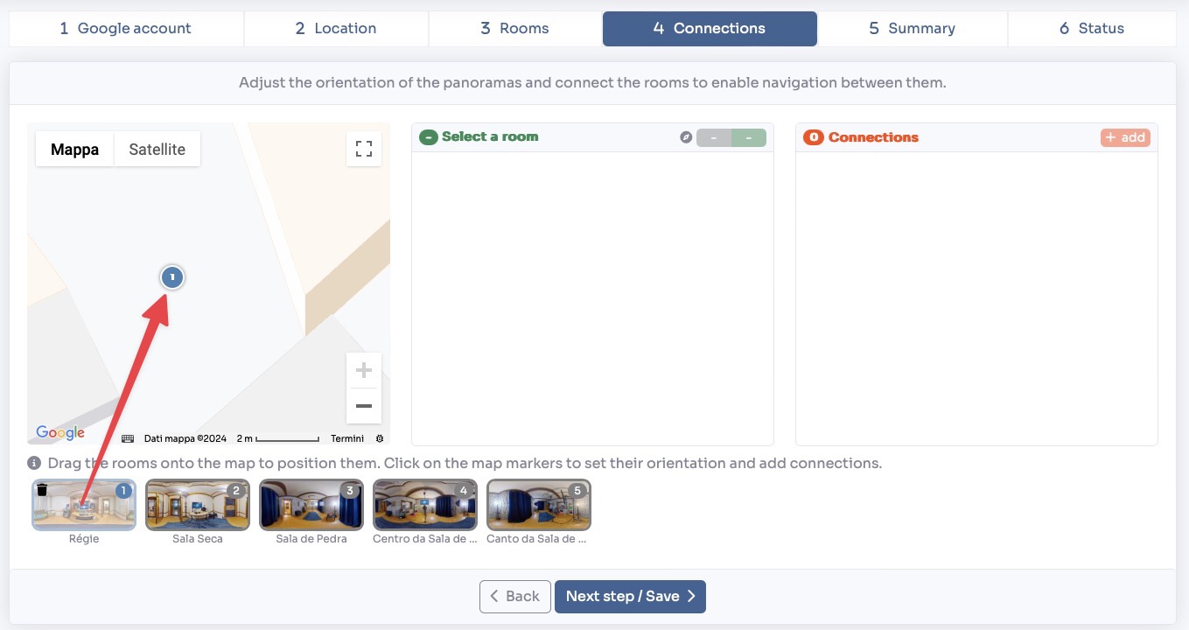Add a new connection
Screen dimensions: 1189x630
1125,137
